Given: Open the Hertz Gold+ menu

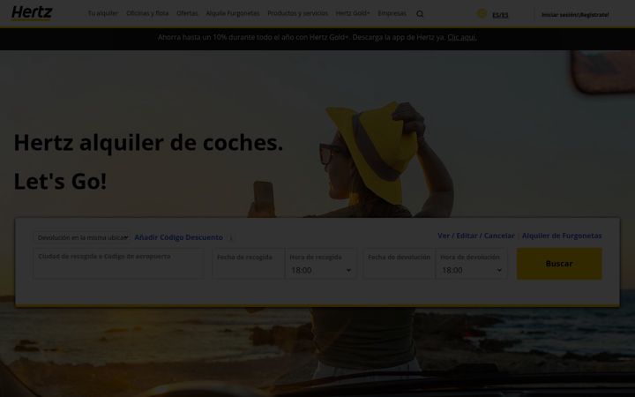Looking at the screenshot, I should 353,13.
